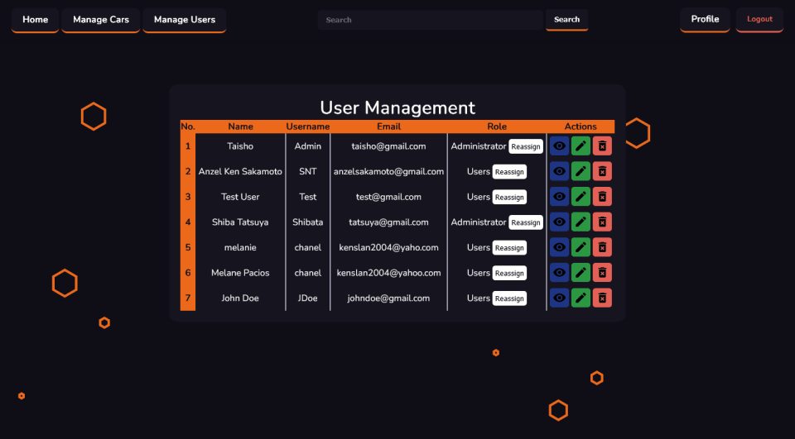This screenshot has height=439, width=795.
Task: Click the User Management heading
Action: (x=397, y=107)
